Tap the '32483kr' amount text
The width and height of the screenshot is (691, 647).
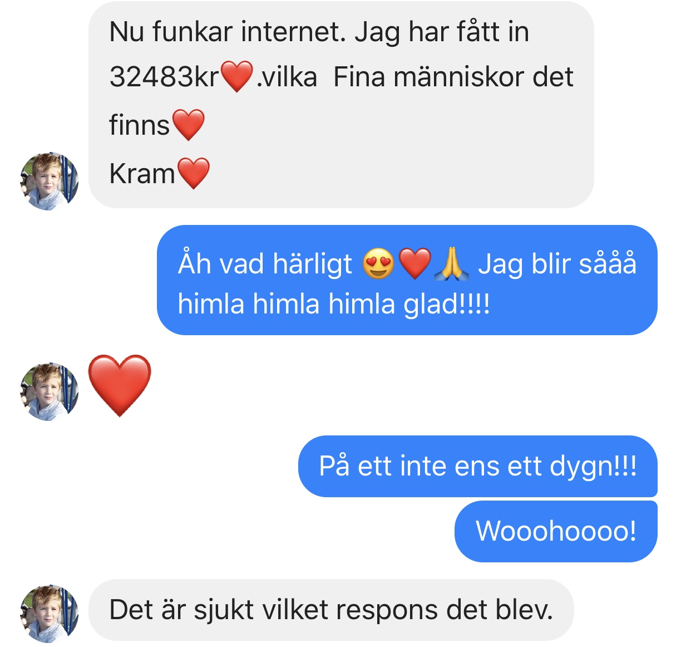[x=164, y=77]
